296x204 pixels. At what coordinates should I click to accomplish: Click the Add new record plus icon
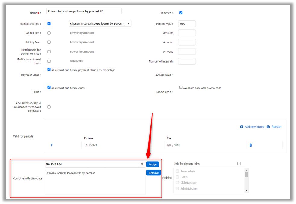click(241, 127)
